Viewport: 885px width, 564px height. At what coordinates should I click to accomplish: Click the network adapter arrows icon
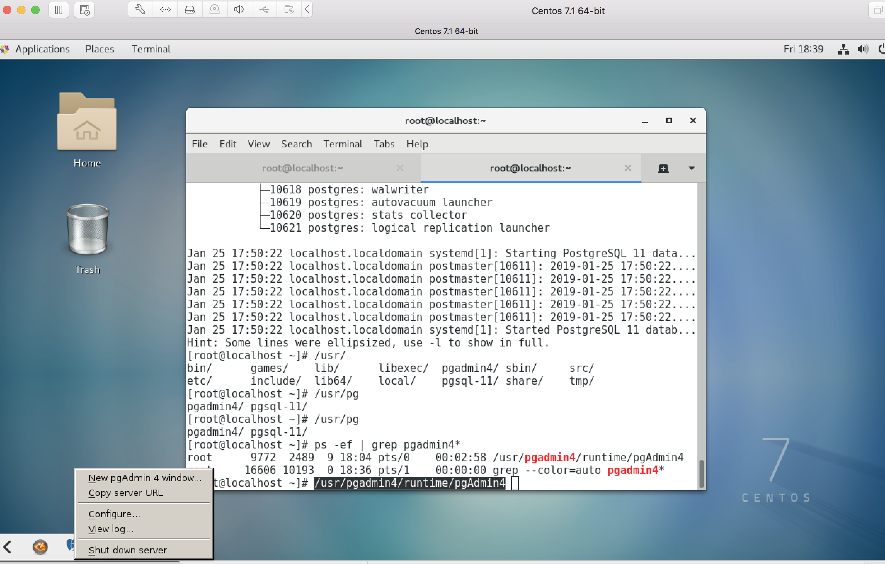pyautogui.click(x=165, y=10)
